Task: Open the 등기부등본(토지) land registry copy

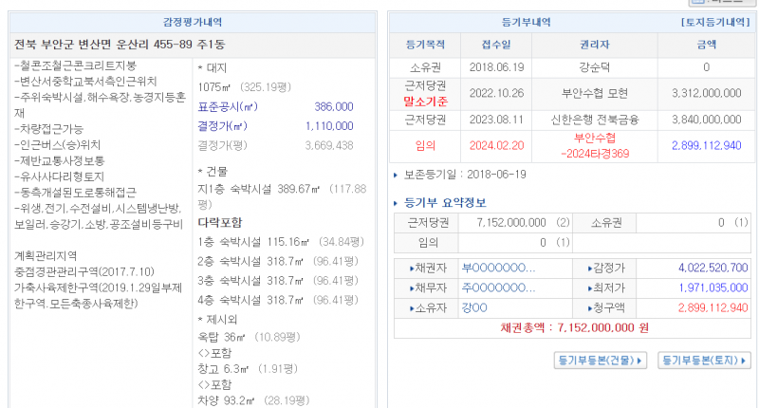Action: [x=703, y=361]
